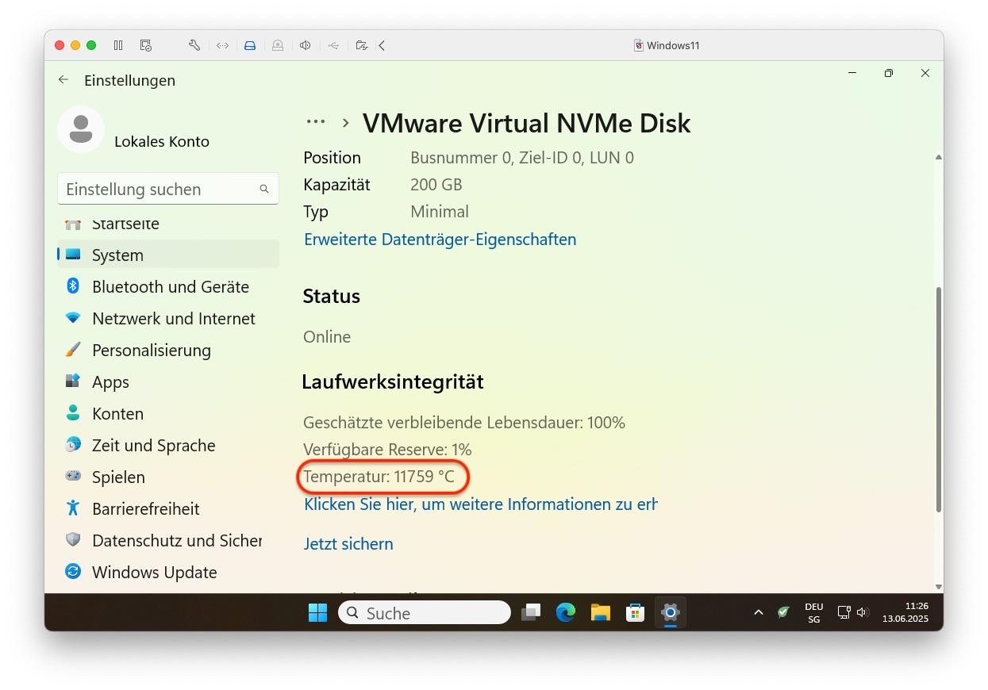
Task: Pause the VM with the suspend icon
Action: point(118,45)
